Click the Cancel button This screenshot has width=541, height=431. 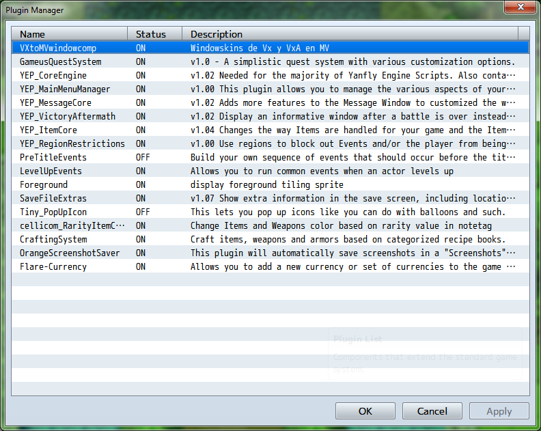click(x=432, y=411)
